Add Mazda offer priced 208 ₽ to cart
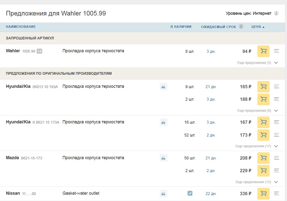Viewport: 287px width, 201px height. tap(263, 158)
